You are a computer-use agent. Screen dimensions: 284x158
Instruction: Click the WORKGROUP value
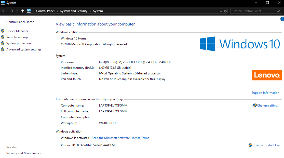pos(108,123)
